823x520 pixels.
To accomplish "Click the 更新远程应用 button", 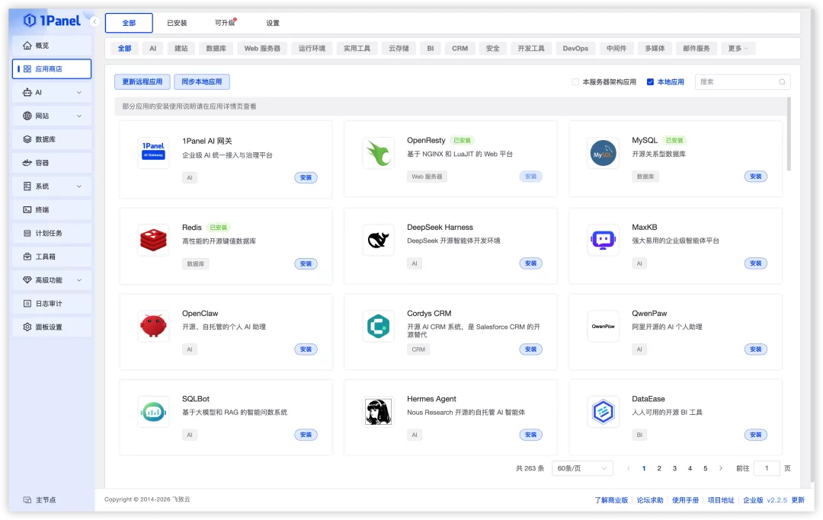I will (143, 81).
